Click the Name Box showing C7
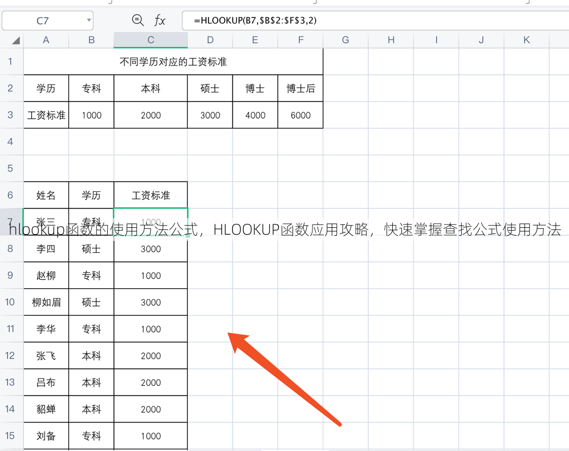 [47, 21]
